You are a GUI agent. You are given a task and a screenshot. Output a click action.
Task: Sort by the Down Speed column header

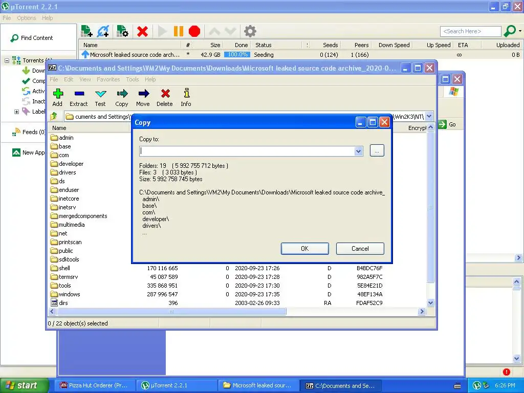point(394,45)
